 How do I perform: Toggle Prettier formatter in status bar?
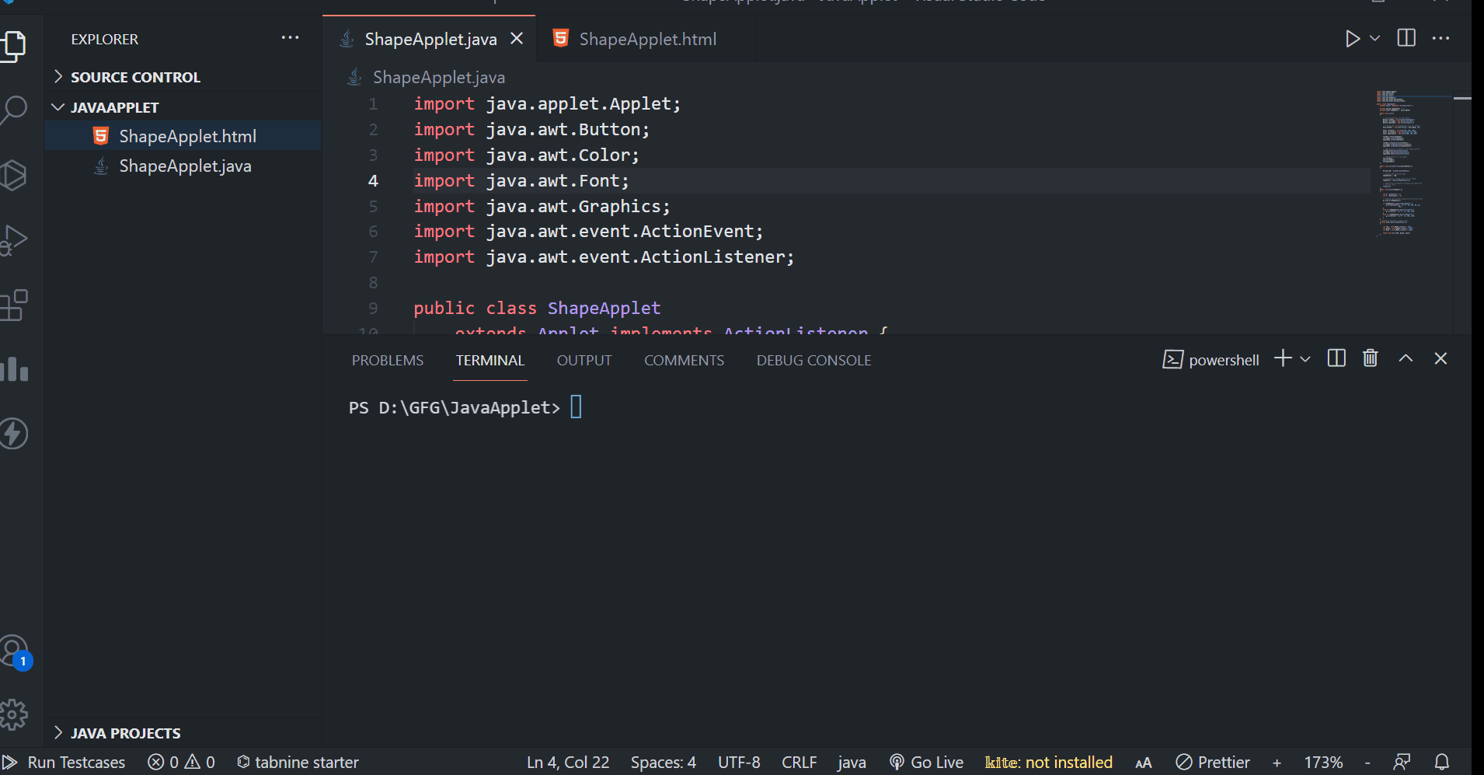(x=1213, y=763)
